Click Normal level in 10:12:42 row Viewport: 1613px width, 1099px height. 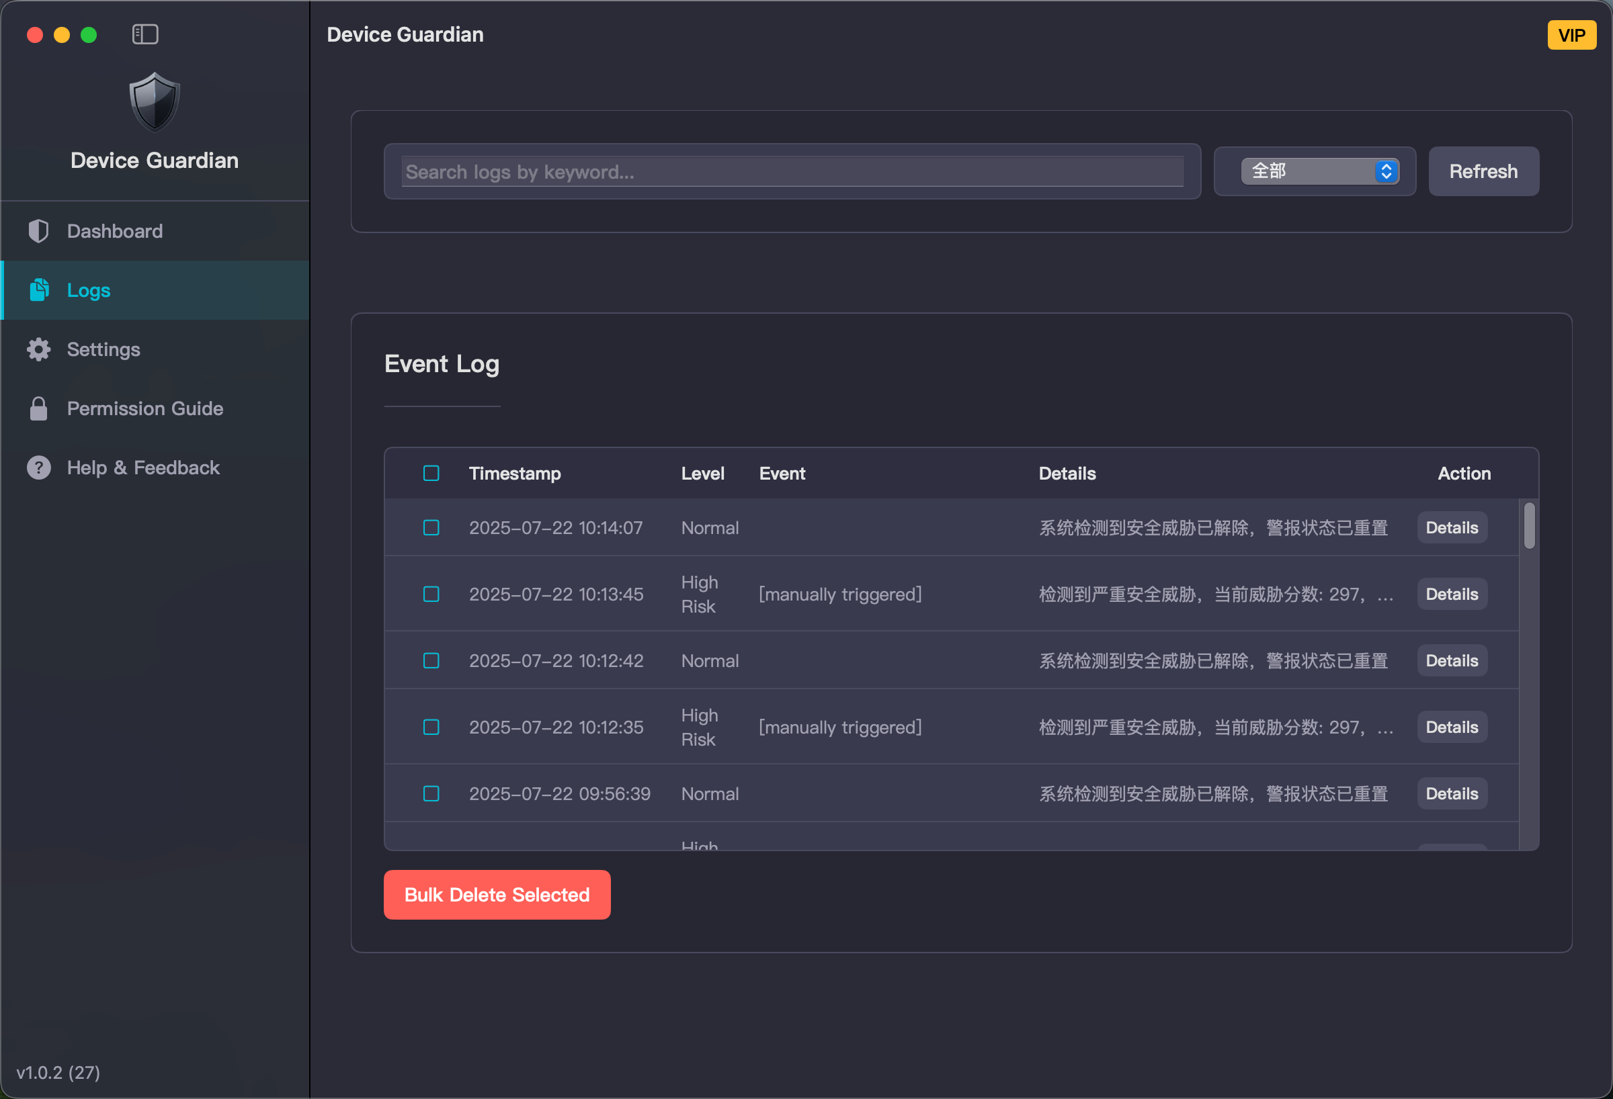pos(709,660)
